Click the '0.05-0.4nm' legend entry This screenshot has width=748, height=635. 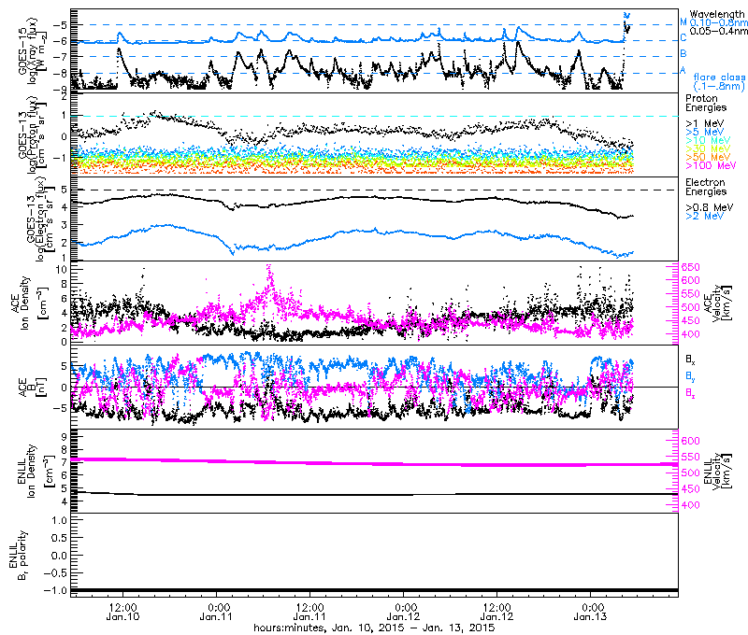tap(719, 31)
